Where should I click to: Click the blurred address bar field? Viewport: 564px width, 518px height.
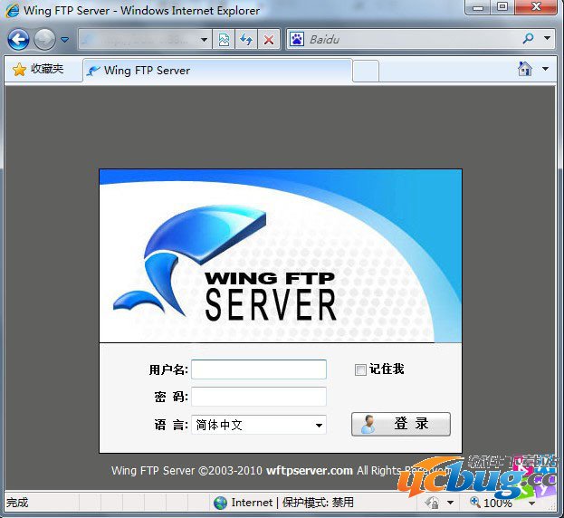click(x=139, y=39)
